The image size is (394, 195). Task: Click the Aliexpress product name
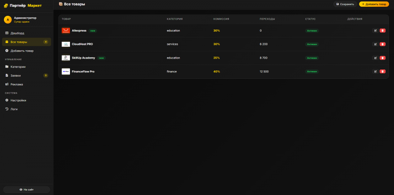[79, 31]
